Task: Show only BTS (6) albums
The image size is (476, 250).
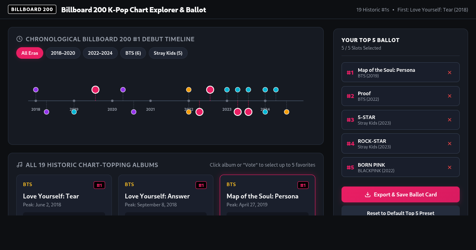Action: 133,53
